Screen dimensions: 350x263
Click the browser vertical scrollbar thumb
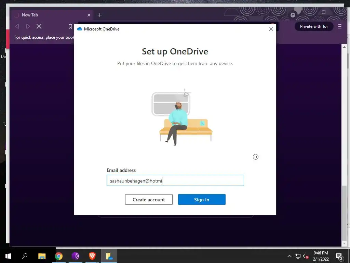(345, 213)
